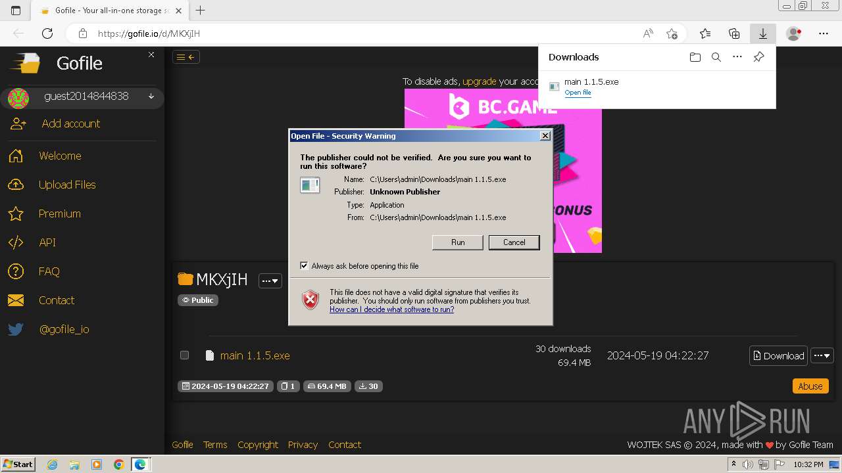The image size is (842, 473).
Task: Click the Public visibility badge
Action: [x=198, y=300]
